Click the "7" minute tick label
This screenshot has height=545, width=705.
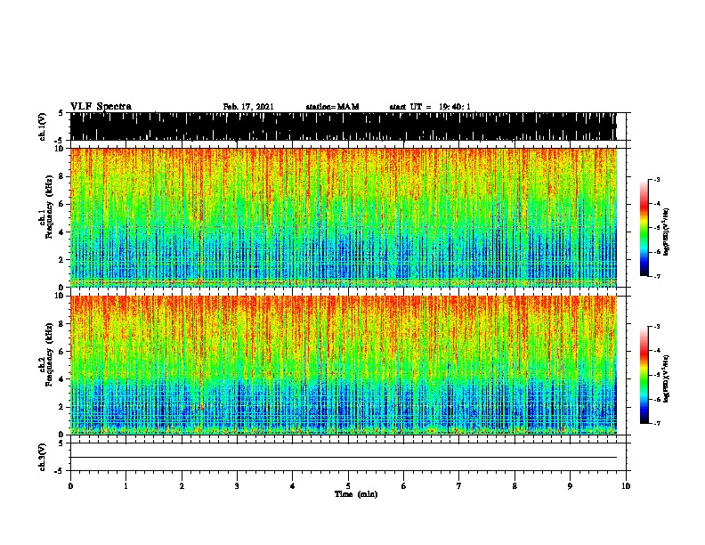pyautogui.click(x=459, y=486)
